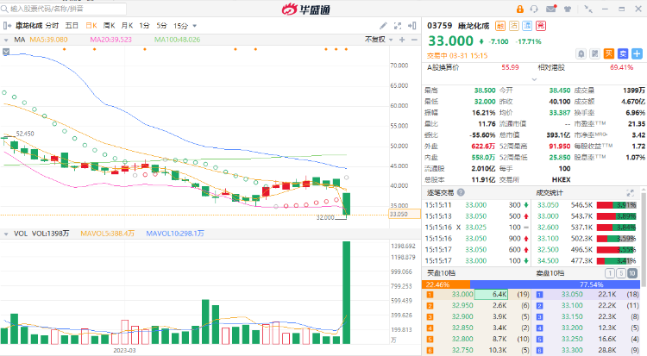Select the 5-level order book depth
Screen dimensions: 647x356
coord(623,273)
